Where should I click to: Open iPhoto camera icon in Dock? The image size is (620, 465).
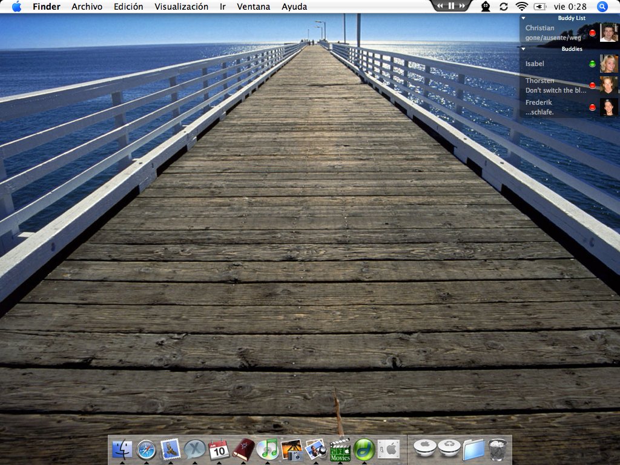tap(291, 450)
